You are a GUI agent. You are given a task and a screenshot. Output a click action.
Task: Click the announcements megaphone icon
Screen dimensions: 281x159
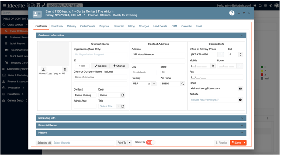click(271, 6)
